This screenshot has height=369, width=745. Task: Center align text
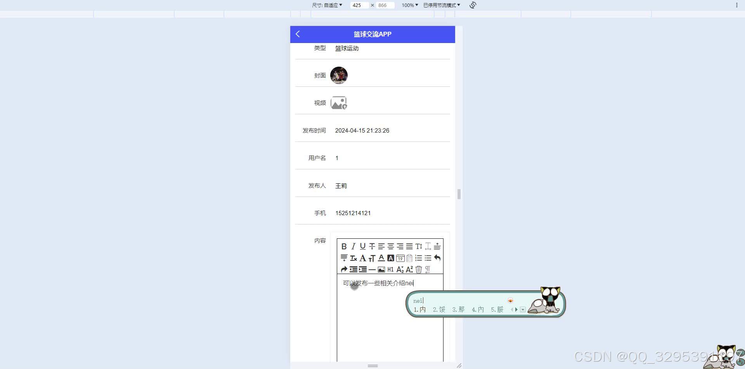pyautogui.click(x=390, y=247)
